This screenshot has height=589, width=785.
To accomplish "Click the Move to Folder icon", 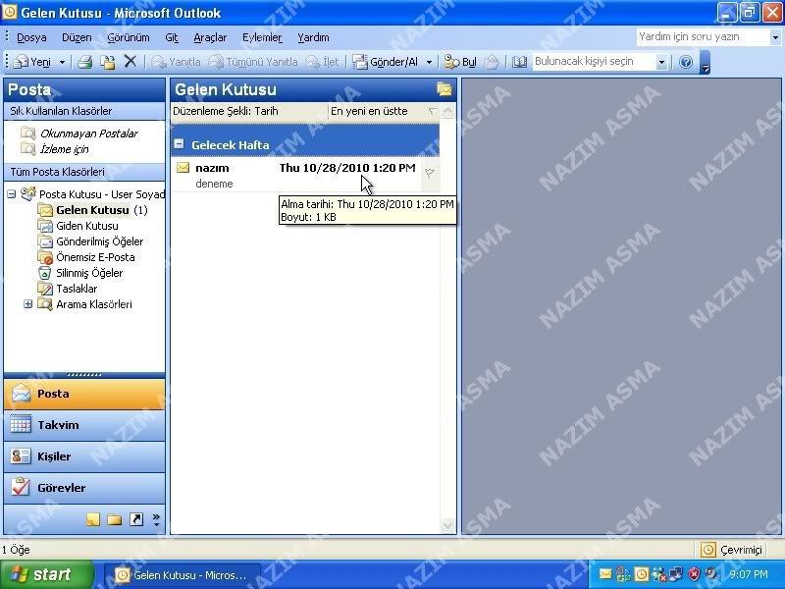I will click(108, 62).
